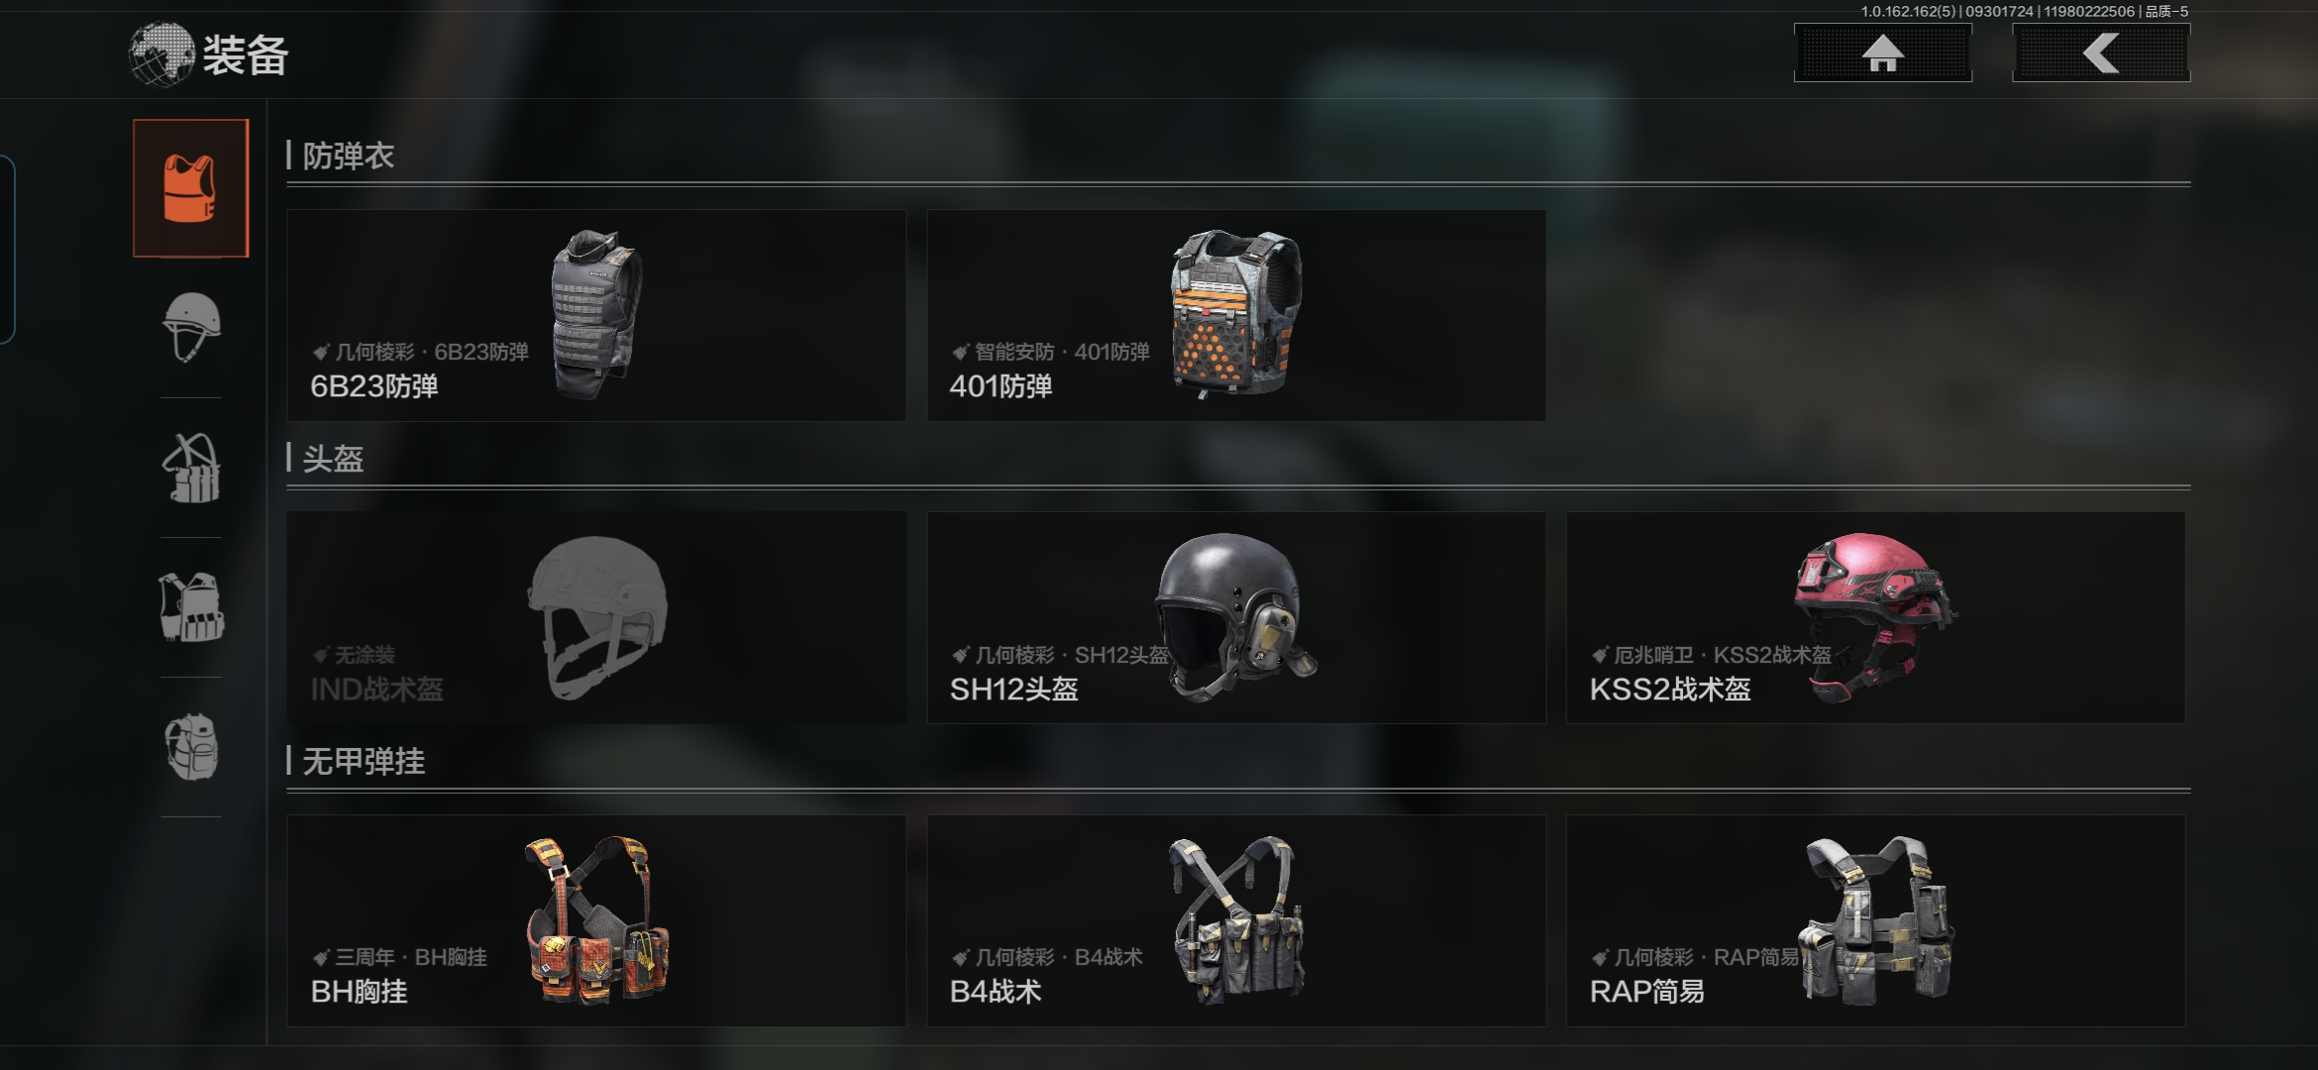Viewport: 2318px width, 1070px height.
Task: Go back using the arrow button
Action: pyautogui.click(x=2101, y=53)
